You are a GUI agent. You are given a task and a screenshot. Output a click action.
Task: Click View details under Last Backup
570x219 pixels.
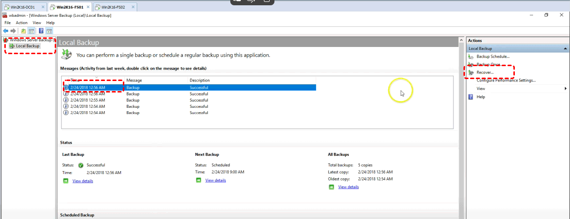pos(83,181)
